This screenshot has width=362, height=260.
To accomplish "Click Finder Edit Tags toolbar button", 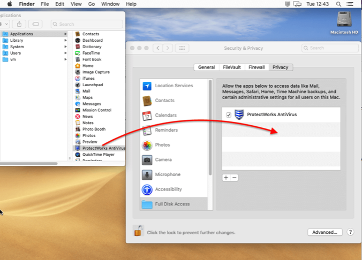I will tap(35, 24).
